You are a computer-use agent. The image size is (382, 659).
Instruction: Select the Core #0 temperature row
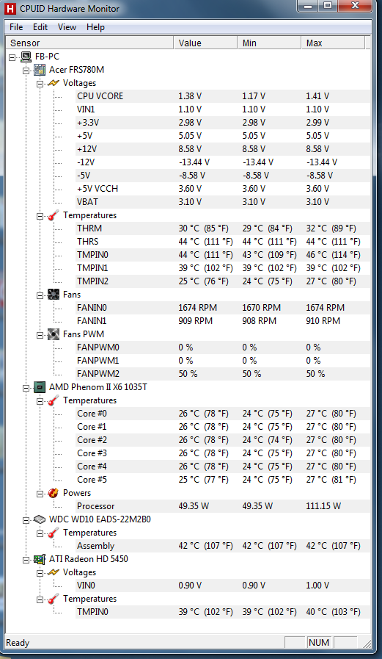(223, 414)
